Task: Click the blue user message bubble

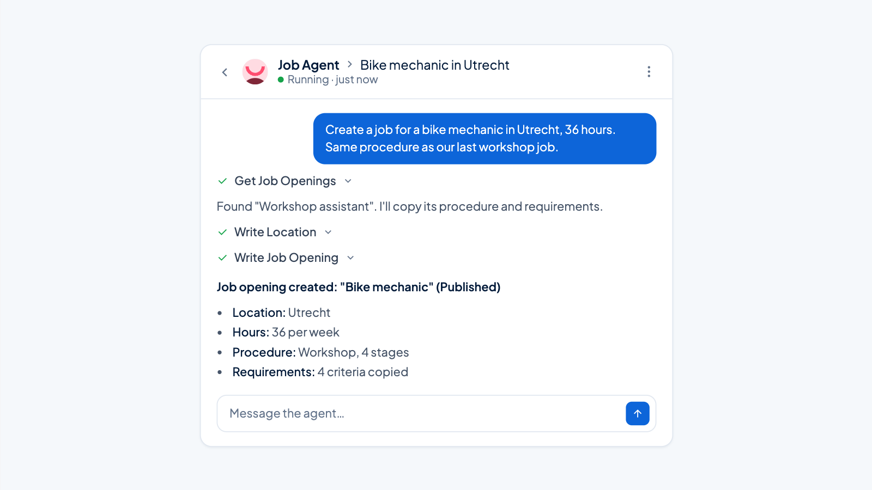Action: point(485,139)
